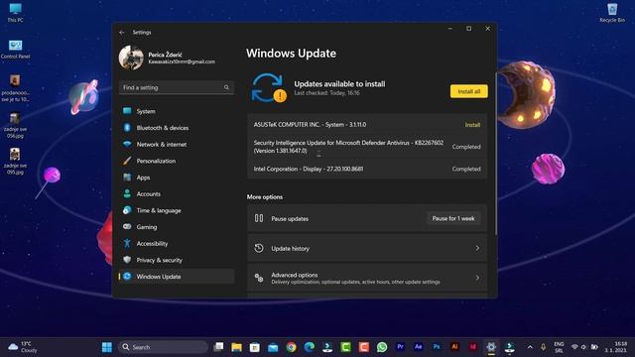Click the Security Intelligence Update for Microsoft Defender entry
The width and height of the screenshot is (635, 357).
click(367, 147)
